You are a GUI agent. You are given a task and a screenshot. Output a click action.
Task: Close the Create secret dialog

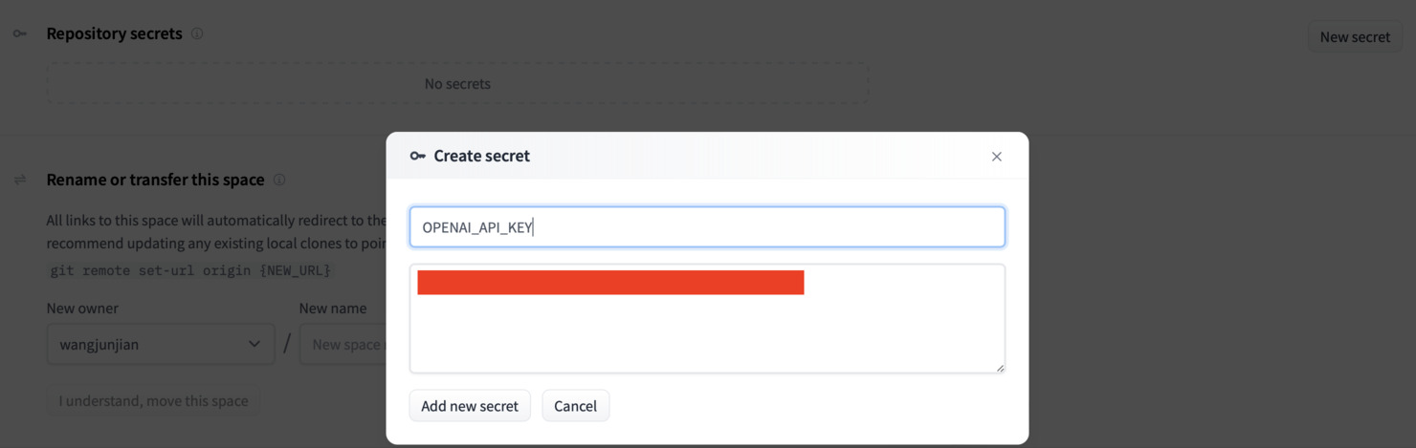click(x=996, y=157)
